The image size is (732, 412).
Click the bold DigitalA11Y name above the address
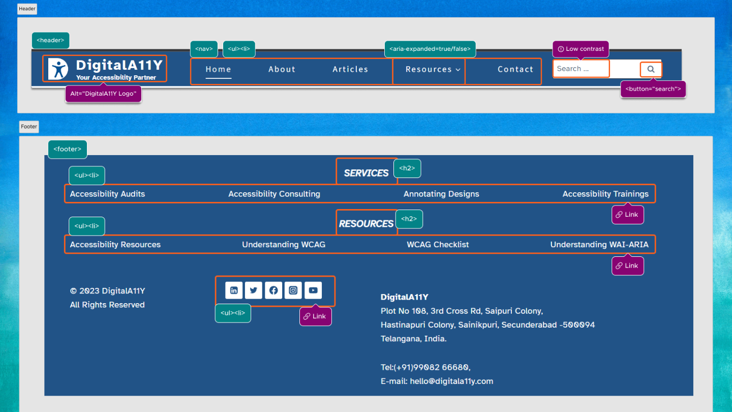click(x=405, y=297)
